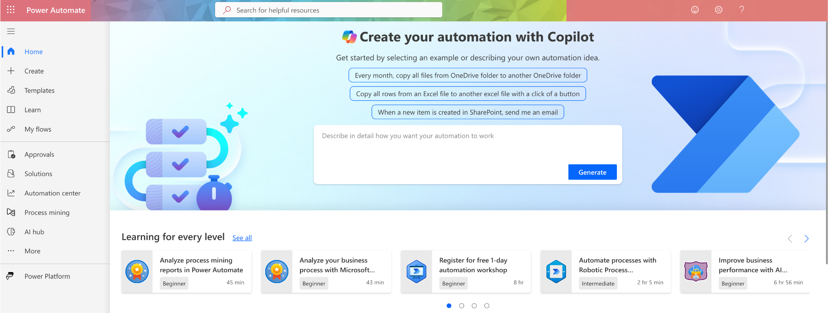Select the fourth carousel page dot
The width and height of the screenshot is (828, 313).
pos(487,306)
